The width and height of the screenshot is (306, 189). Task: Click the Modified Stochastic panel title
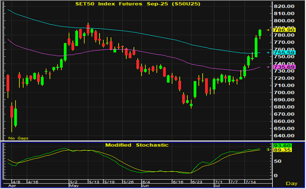[x=137, y=145]
